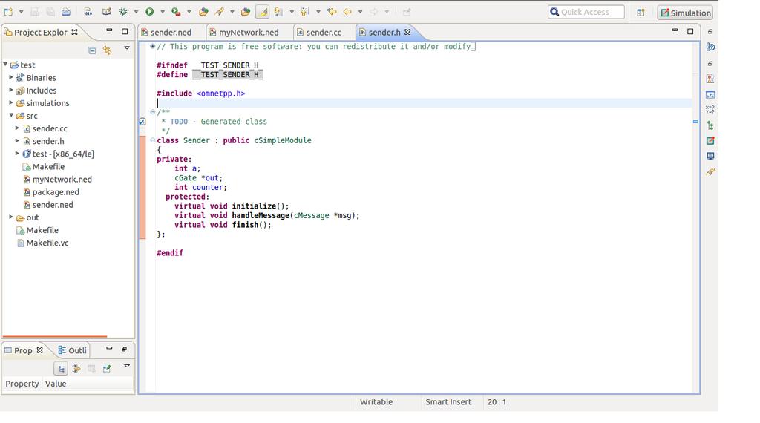Click the Debug bug toolbar icon
Image resolution: width=760 pixels, height=423 pixels.
pos(123,12)
